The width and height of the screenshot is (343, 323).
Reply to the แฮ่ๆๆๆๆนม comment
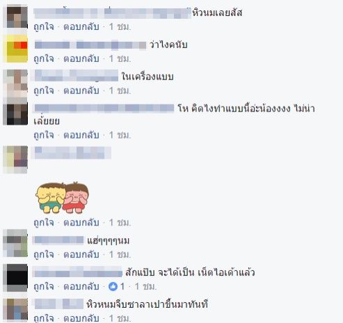[x=81, y=255]
